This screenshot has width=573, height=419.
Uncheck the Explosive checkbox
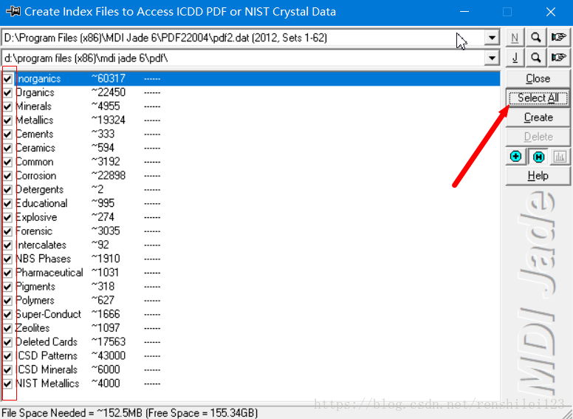(x=7, y=217)
